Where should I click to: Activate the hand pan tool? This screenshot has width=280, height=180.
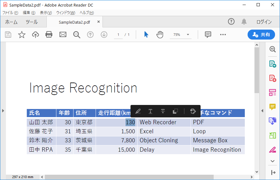[160, 35]
